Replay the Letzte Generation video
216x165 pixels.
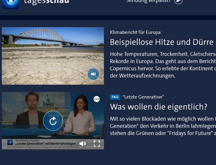(53, 121)
